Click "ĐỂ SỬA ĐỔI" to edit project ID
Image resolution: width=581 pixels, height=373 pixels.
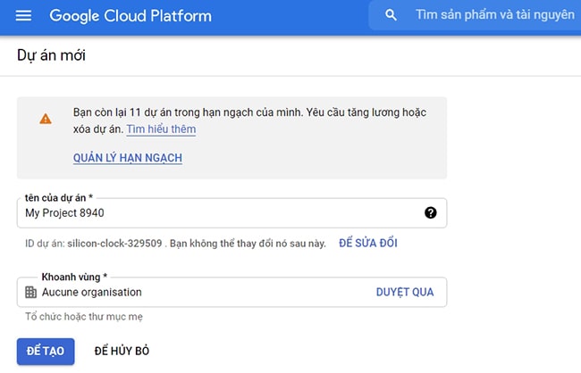368,243
